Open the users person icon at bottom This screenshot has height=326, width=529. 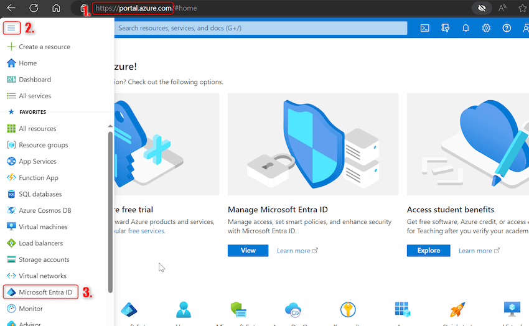tap(184, 309)
